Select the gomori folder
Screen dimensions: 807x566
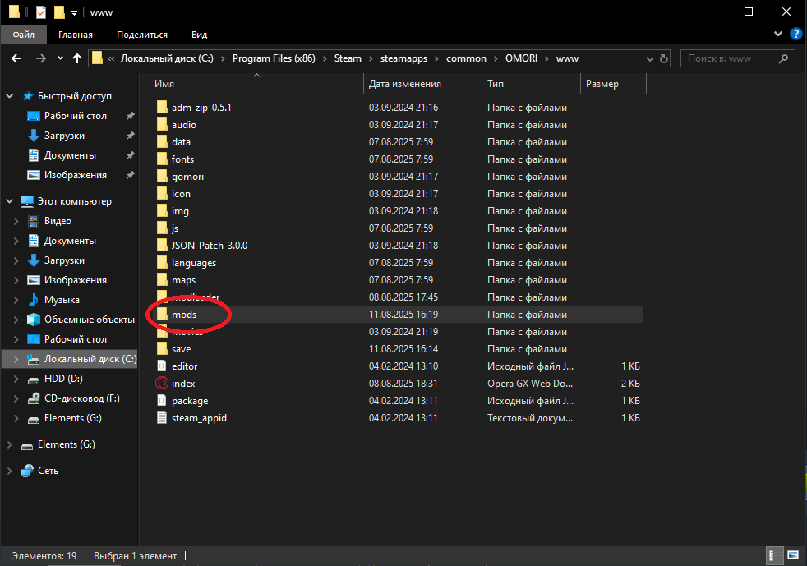187,177
